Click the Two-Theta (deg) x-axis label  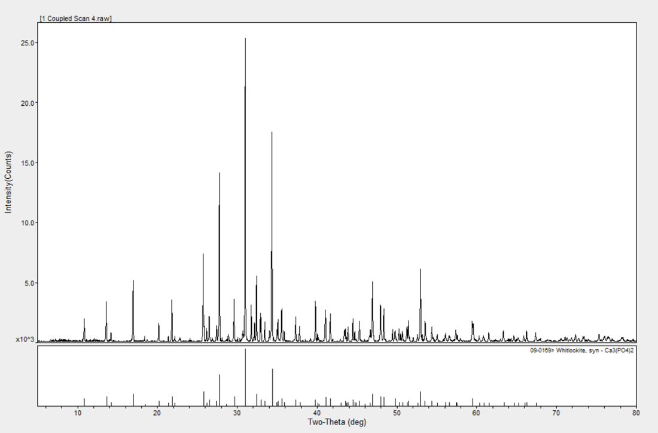point(337,422)
